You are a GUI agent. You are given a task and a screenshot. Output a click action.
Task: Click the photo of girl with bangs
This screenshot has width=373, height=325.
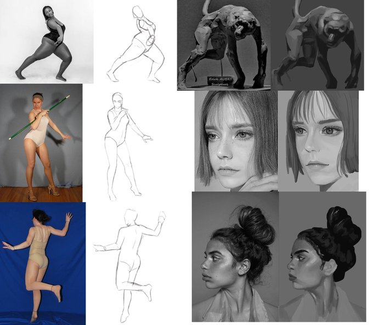[236, 141]
